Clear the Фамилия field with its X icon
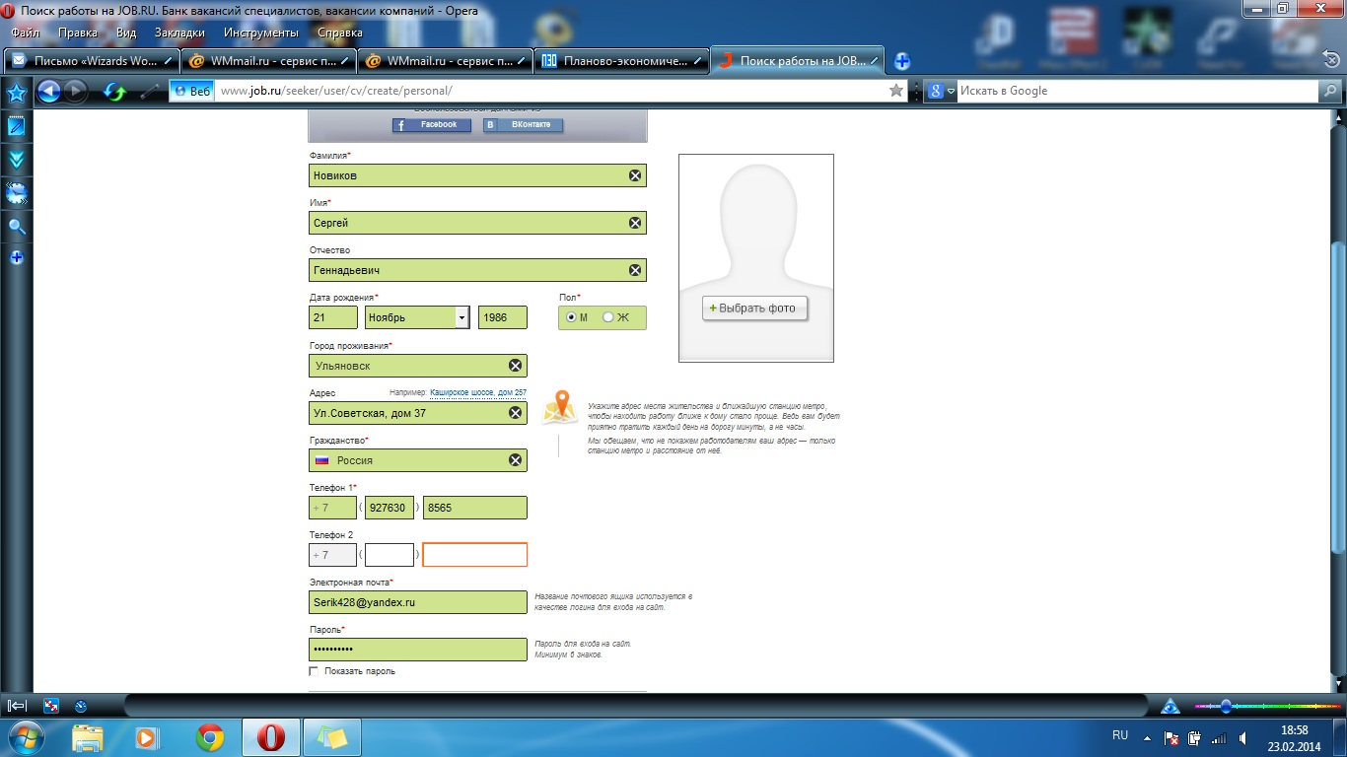This screenshot has height=757, width=1347. pyautogui.click(x=635, y=175)
